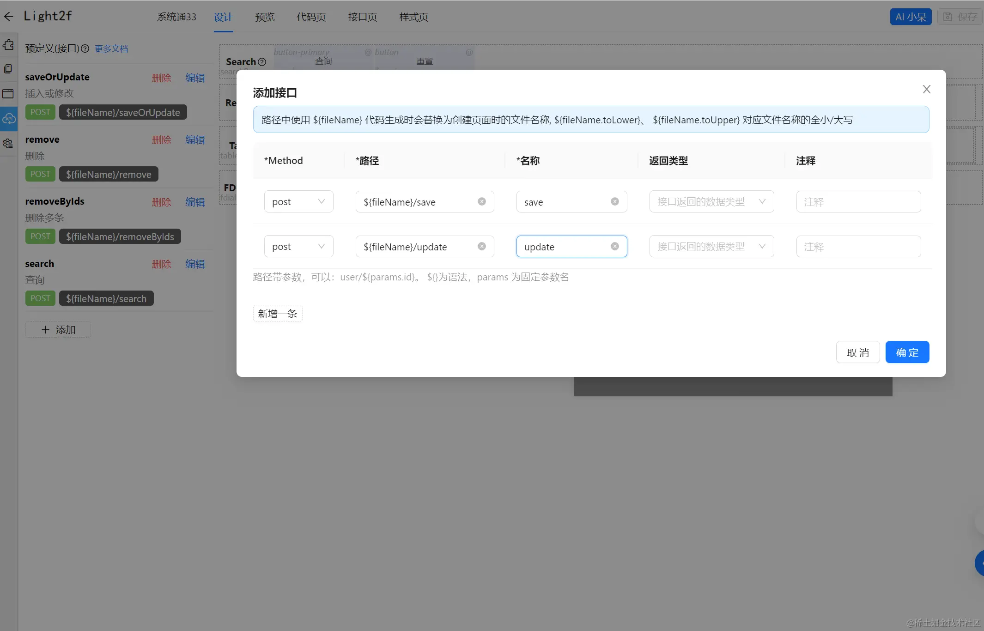Open the AI 小呆 assistant

pos(911,17)
